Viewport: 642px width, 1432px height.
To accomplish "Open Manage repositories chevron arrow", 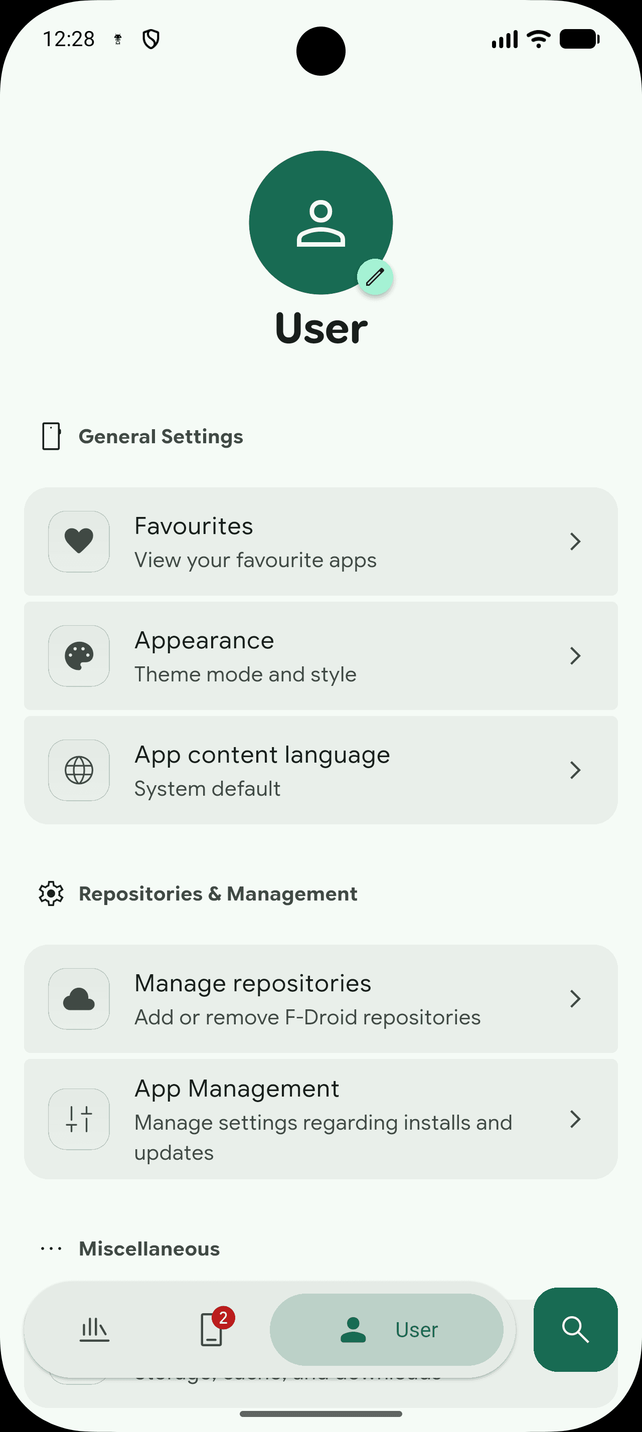I will click(575, 999).
